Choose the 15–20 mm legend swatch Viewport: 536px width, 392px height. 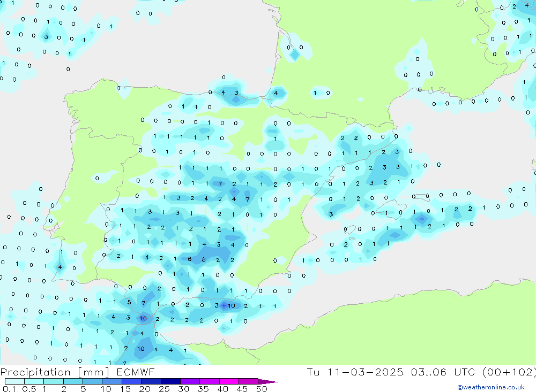(132, 381)
